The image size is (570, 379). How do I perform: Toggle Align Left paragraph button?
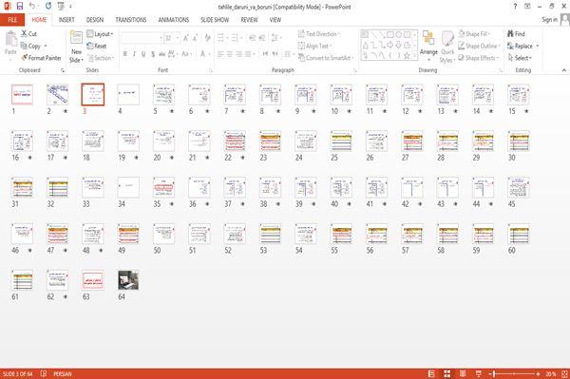(220, 54)
